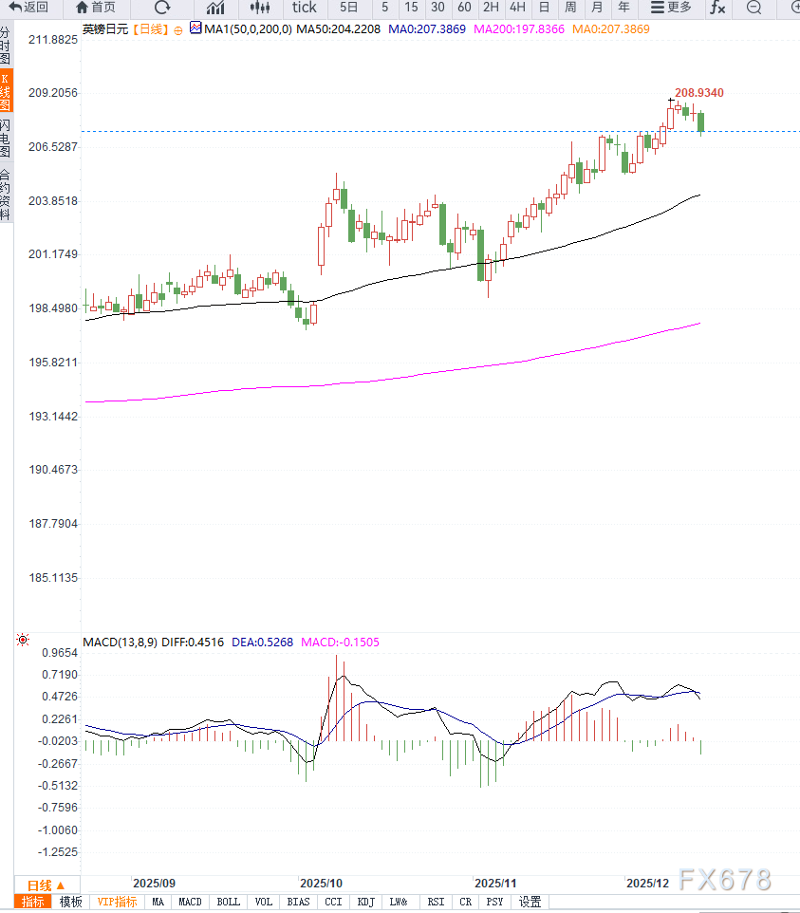Switch to the K线图 side tab
800x913 pixels.
[6, 92]
